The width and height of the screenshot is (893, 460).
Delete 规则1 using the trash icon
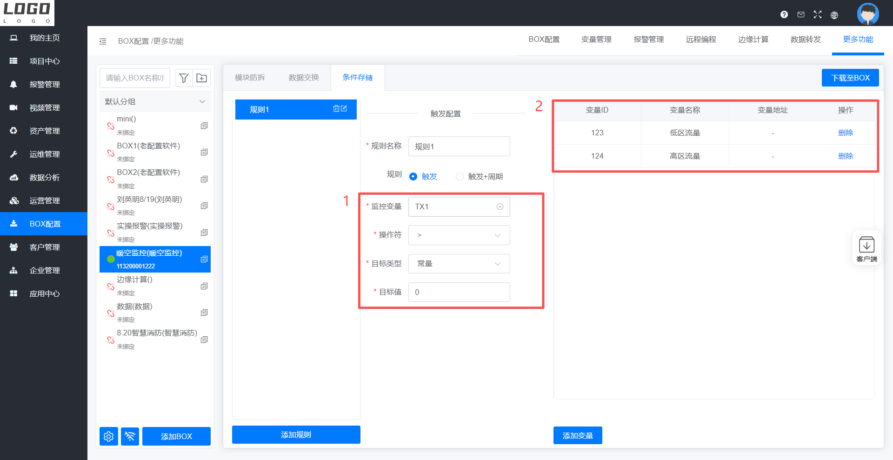[x=336, y=109]
